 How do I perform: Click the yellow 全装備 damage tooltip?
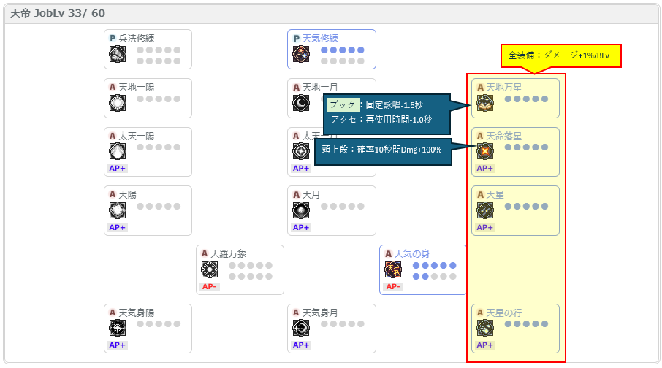560,55
